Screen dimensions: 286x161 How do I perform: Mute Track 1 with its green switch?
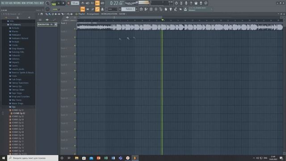coord(75,29)
